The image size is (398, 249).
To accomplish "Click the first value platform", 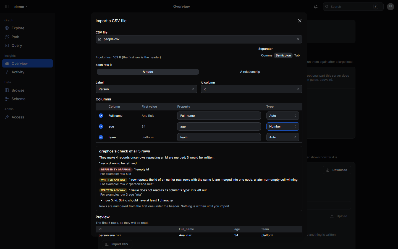I will pyautogui.click(x=148, y=137).
